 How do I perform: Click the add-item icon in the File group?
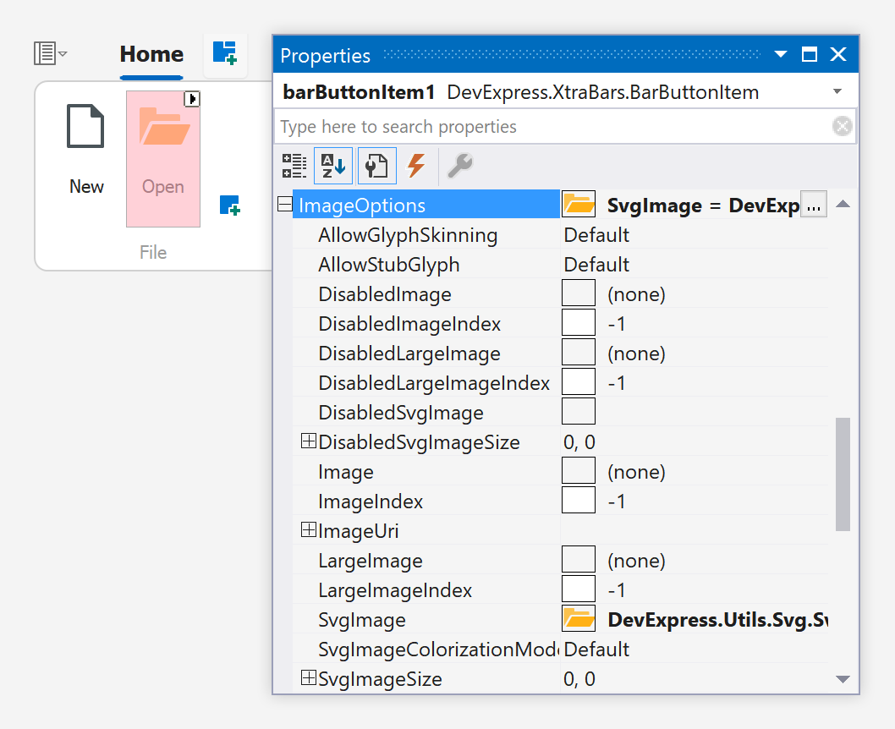pos(229,205)
